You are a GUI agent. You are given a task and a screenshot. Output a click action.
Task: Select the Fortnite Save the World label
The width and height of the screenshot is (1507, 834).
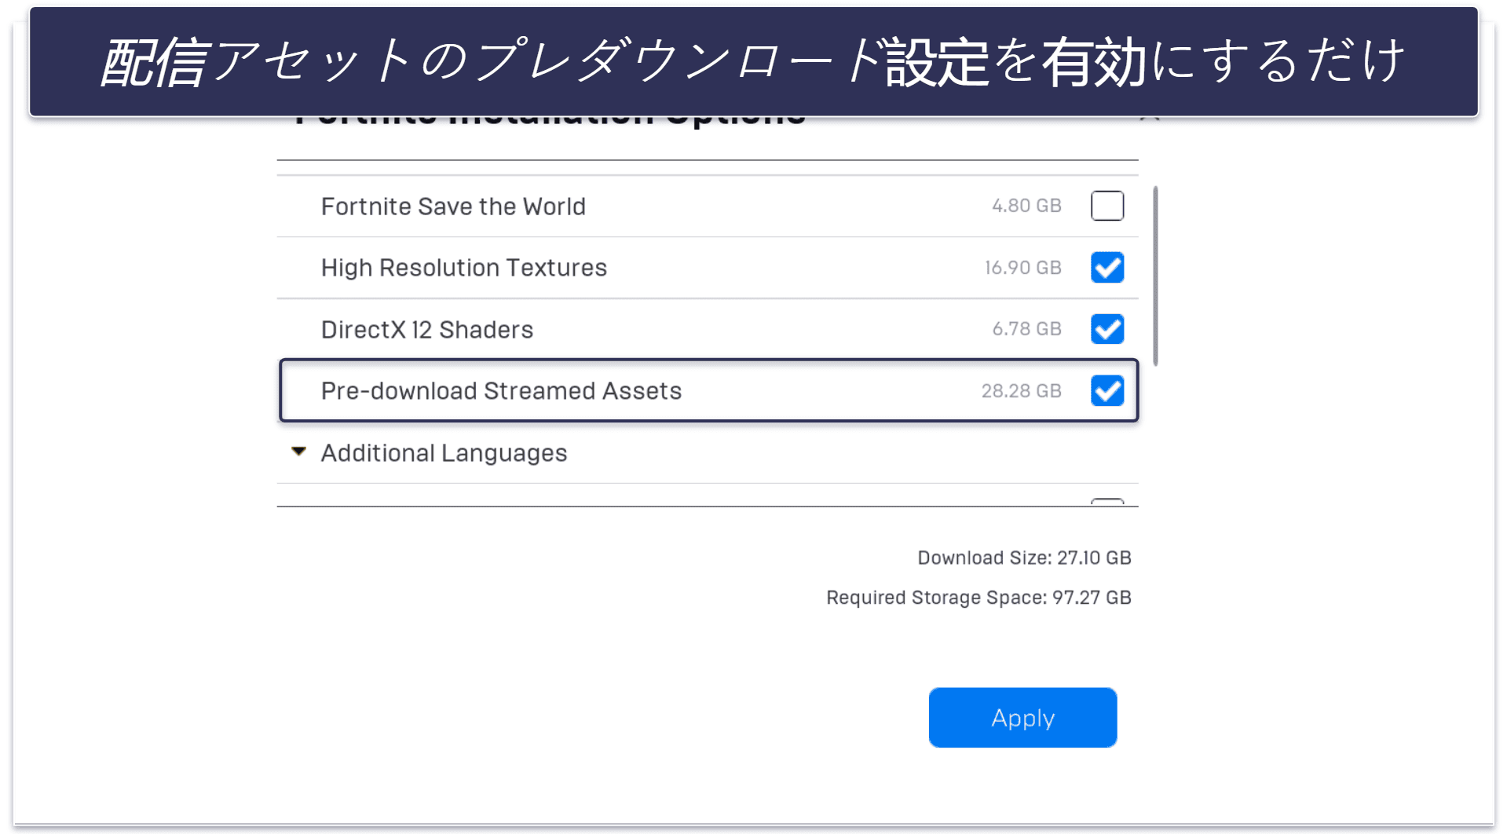tap(453, 207)
